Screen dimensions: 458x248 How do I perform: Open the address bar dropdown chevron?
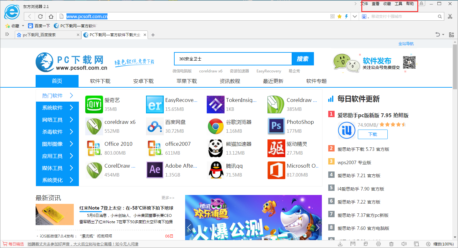354,16
